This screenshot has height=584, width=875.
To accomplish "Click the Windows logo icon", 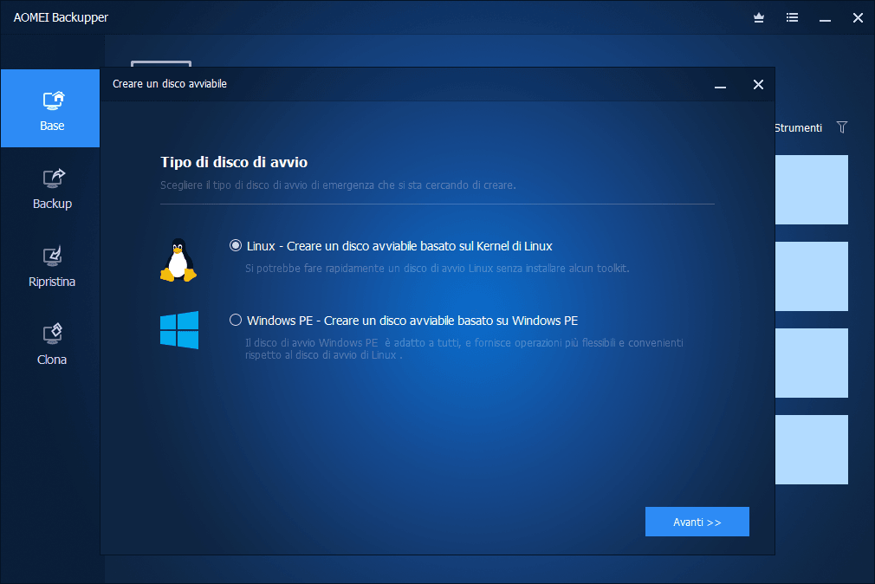I will click(179, 330).
